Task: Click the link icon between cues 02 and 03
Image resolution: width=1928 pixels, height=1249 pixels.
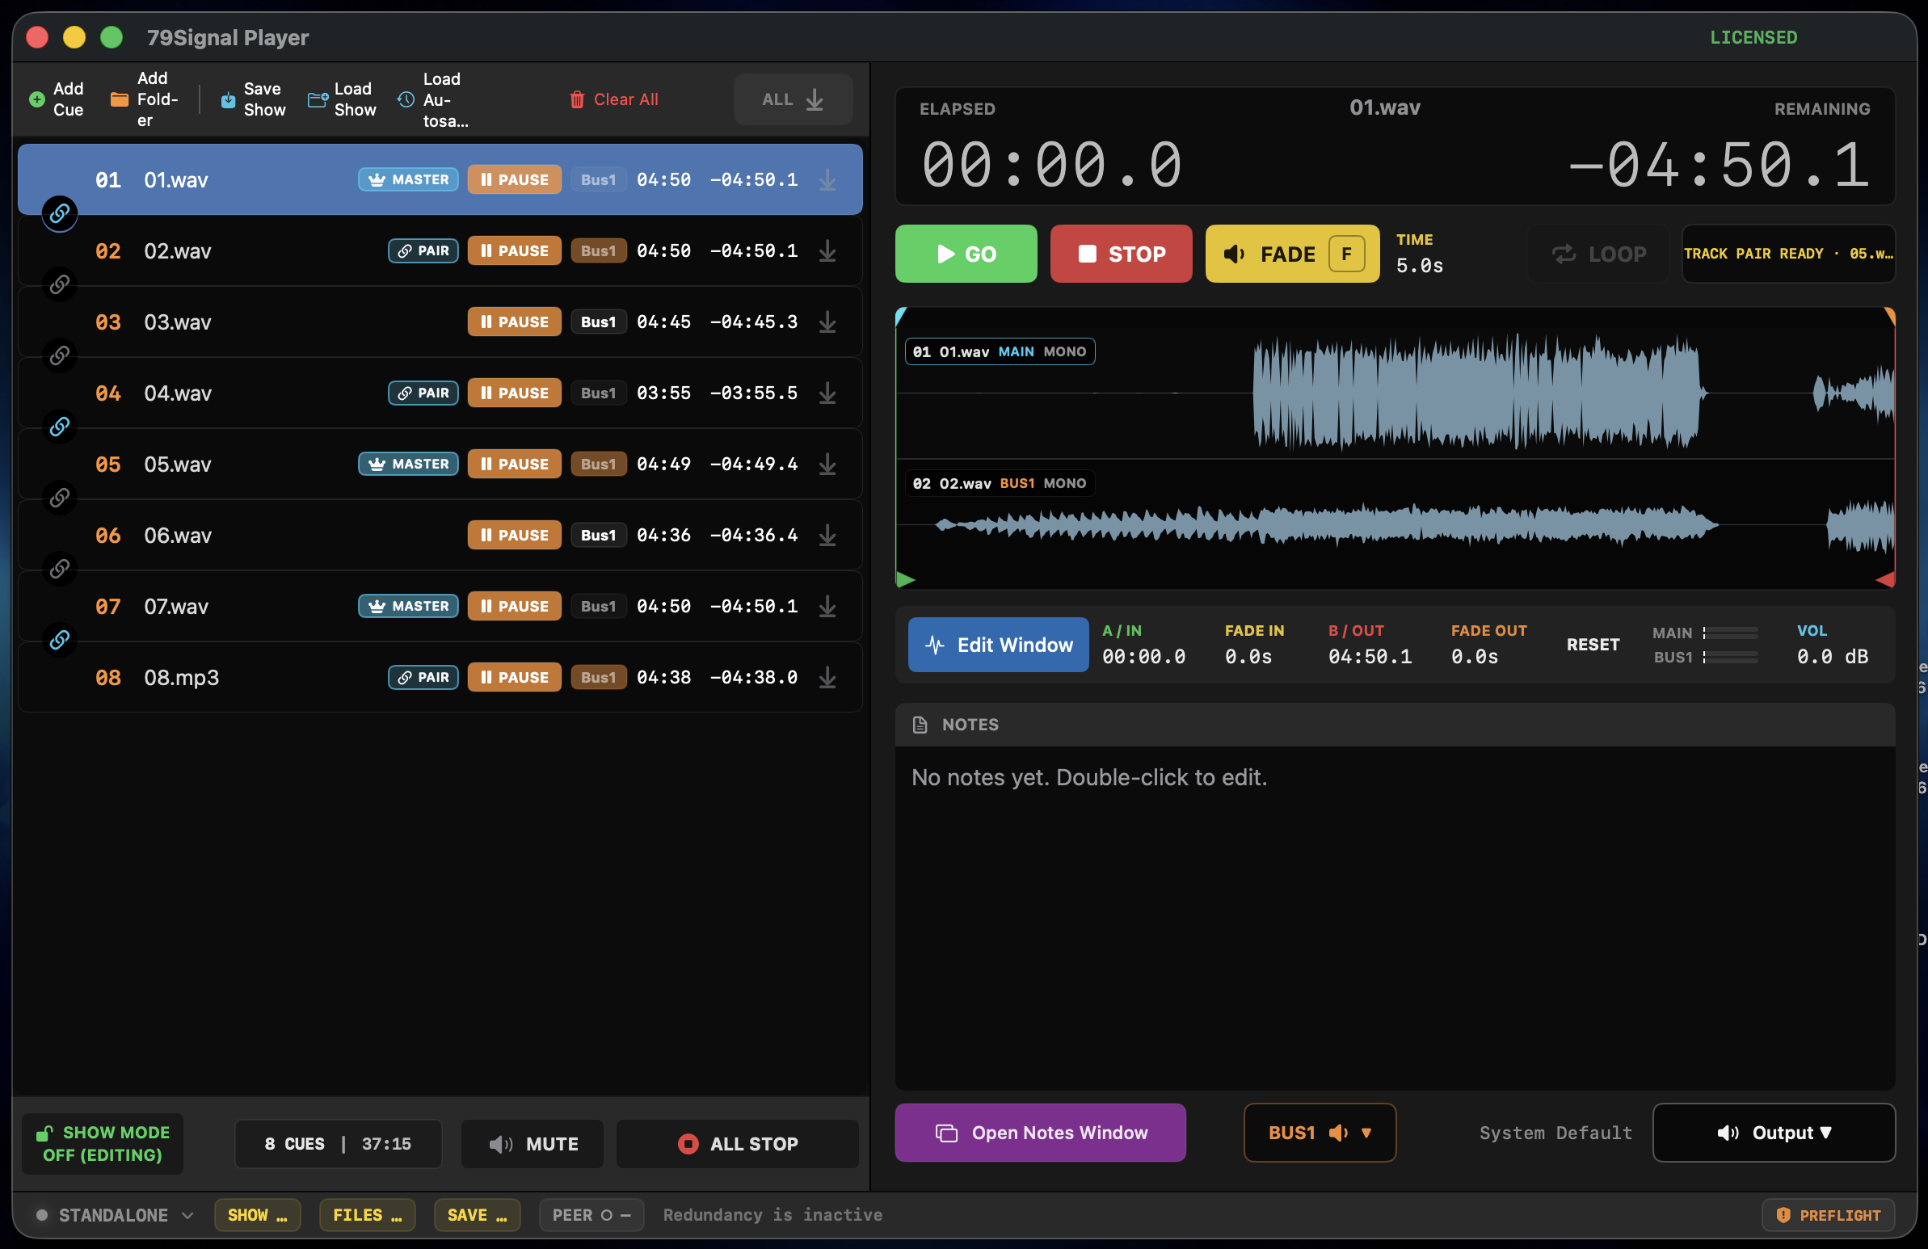Action: click(x=59, y=285)
